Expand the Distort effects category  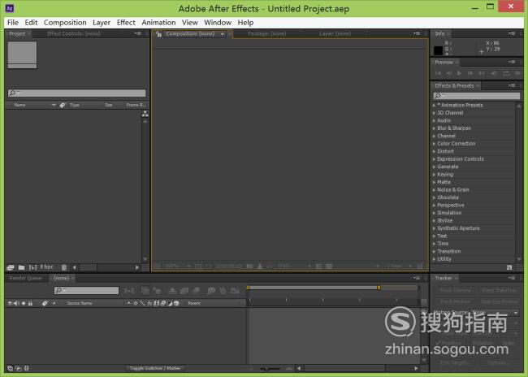point(434,151)
